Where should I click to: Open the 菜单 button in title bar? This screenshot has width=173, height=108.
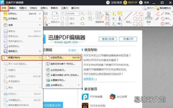[144, 3]
